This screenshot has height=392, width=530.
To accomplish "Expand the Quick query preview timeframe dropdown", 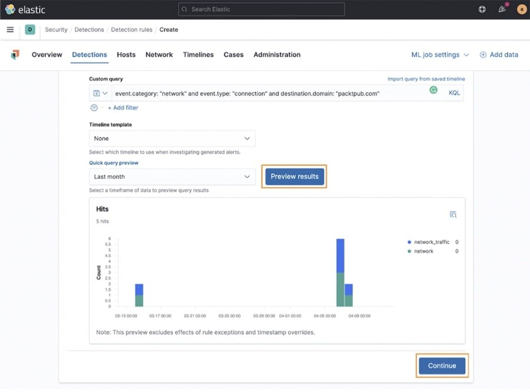I will [172, 177].
